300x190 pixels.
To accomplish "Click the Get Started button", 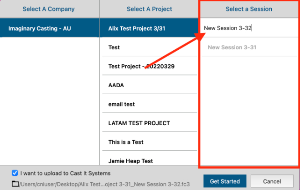I will click(x=225, y=181).
